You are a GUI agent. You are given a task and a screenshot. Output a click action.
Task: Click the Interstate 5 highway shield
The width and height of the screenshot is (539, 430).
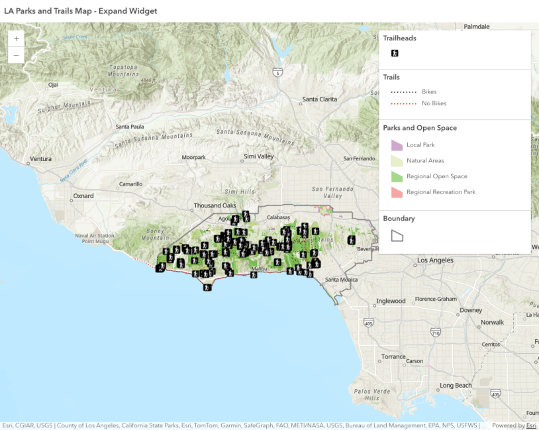tap(277, 72)
